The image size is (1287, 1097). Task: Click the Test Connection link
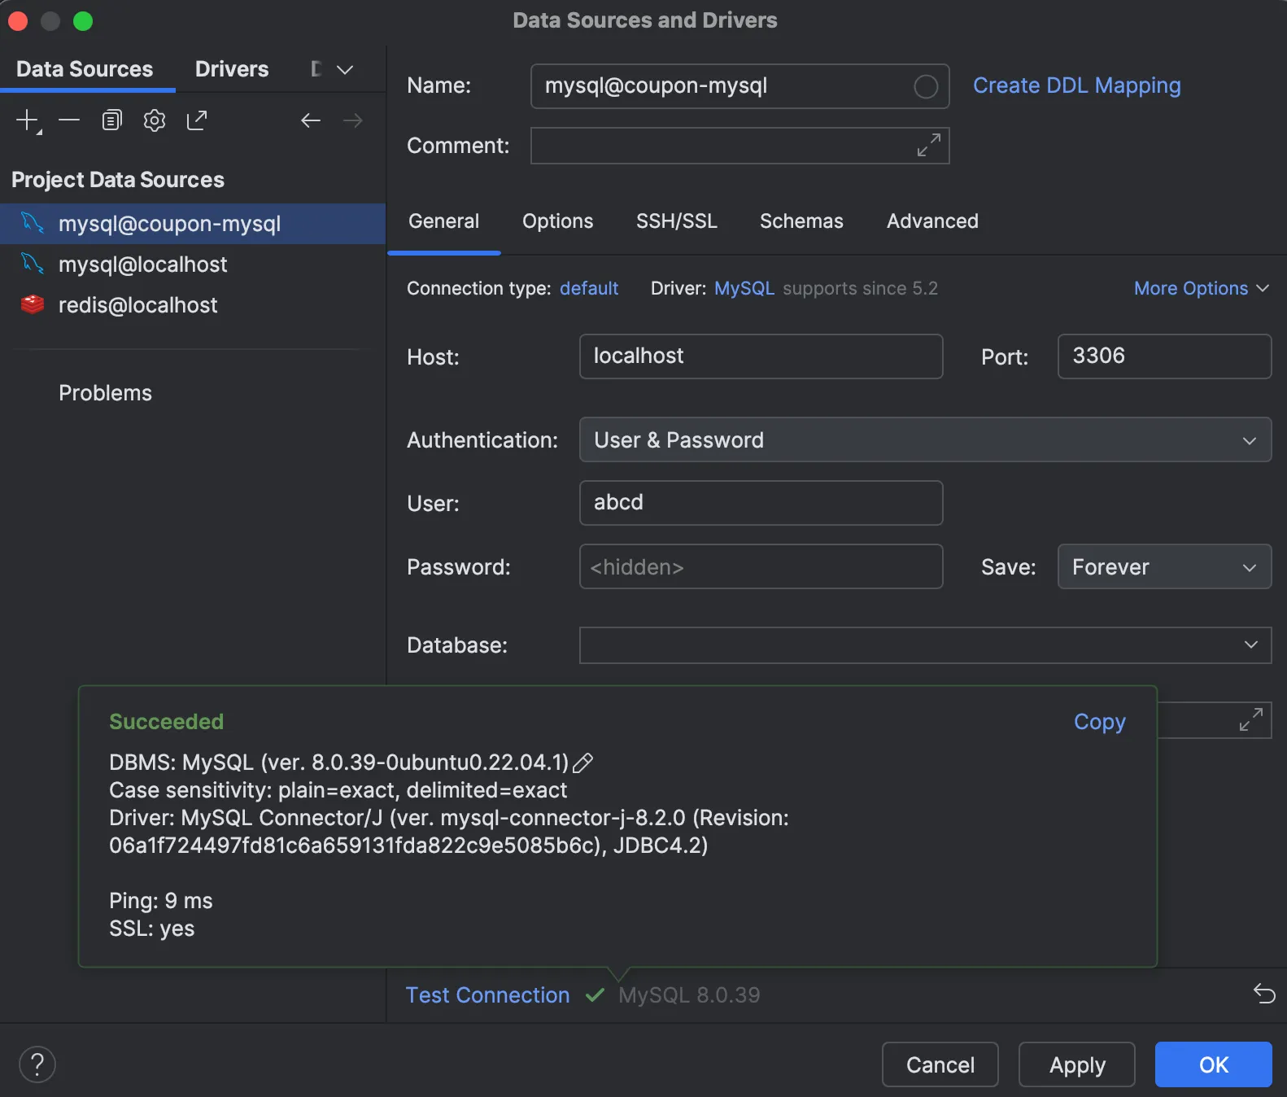click(x=487, y=994)
